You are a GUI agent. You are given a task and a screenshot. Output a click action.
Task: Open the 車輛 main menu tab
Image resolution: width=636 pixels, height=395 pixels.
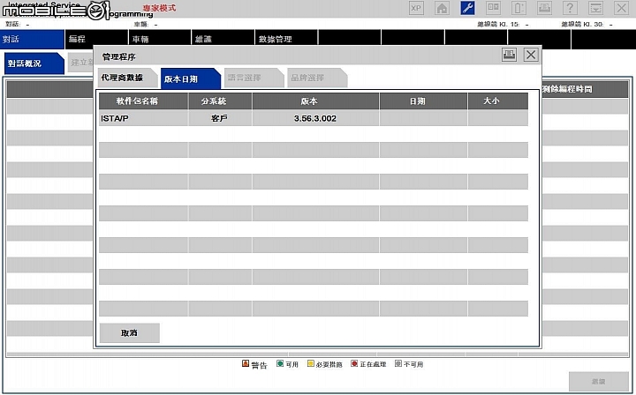pyautogui.click(x=160, y=40)
